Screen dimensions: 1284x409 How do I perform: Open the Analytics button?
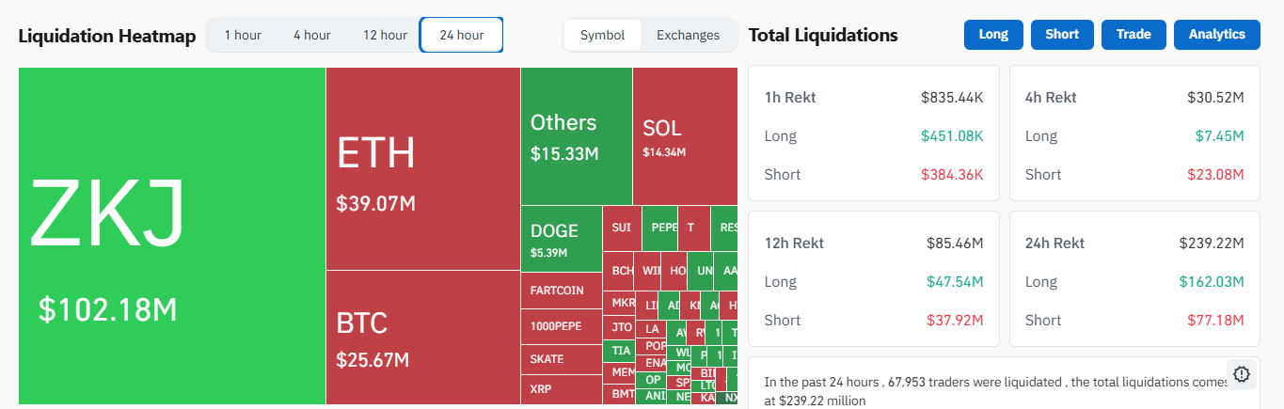pyautogui.click(x=1216, y=35)
